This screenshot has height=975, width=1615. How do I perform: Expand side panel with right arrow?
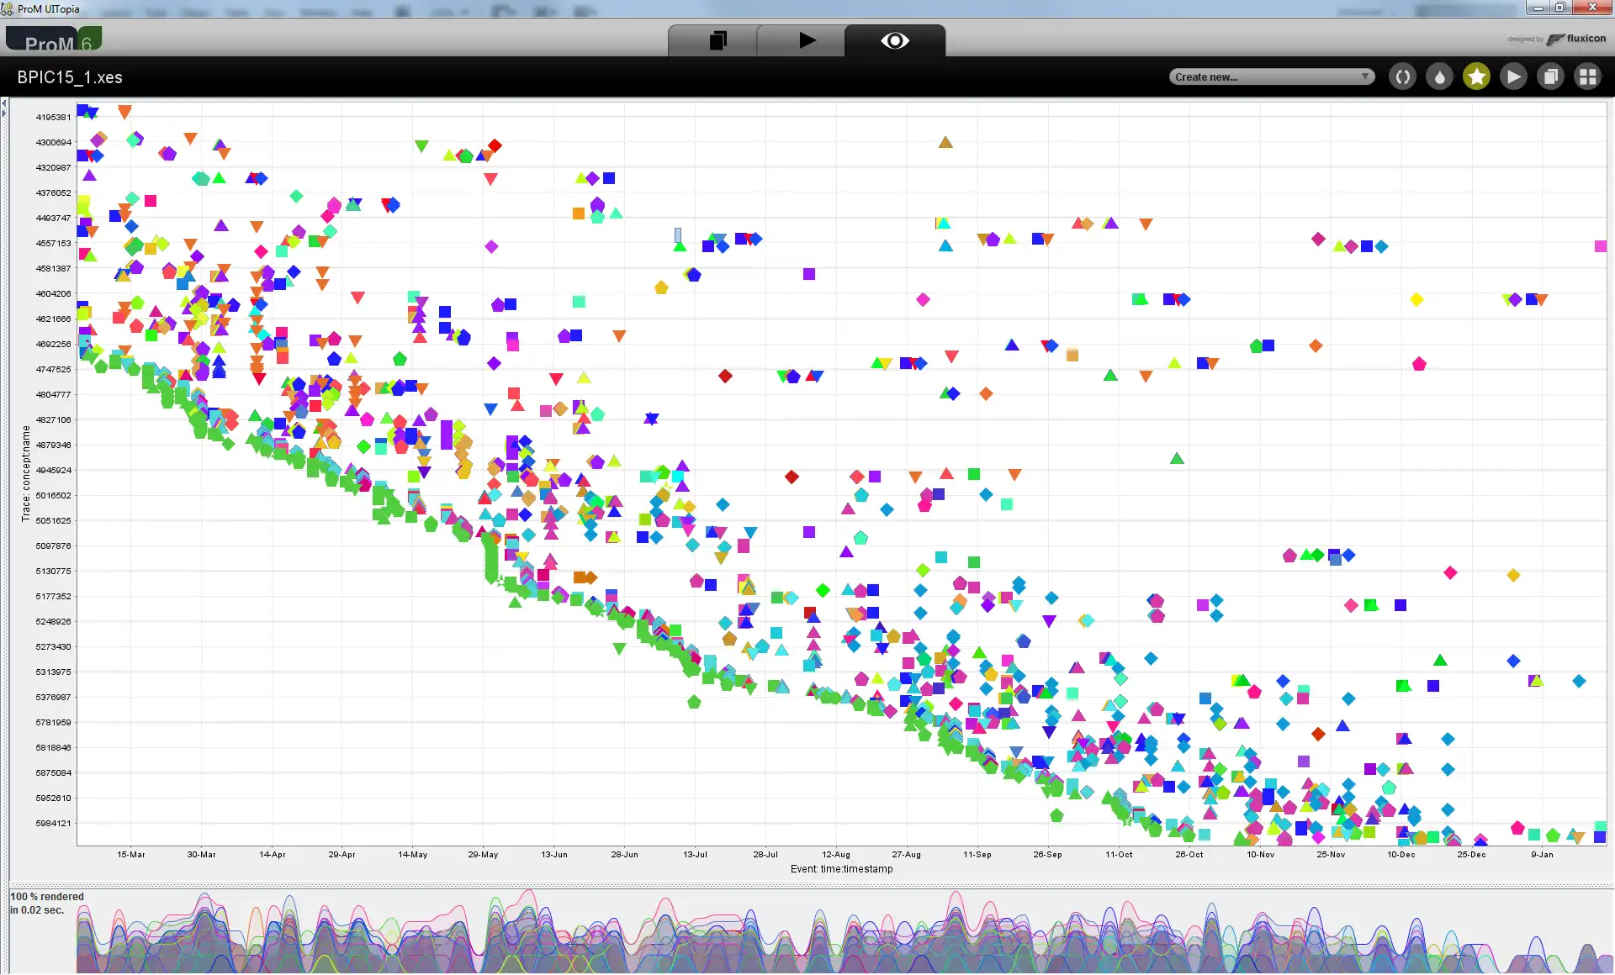pyautogui.click(x=4, y=113)
